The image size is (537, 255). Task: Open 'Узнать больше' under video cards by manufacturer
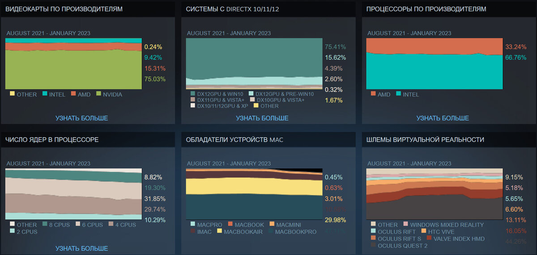pos(82,118)
